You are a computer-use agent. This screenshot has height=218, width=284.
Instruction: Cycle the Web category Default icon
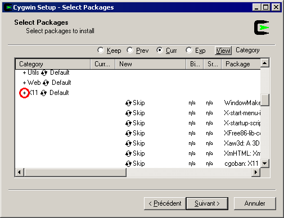(46, 83)
